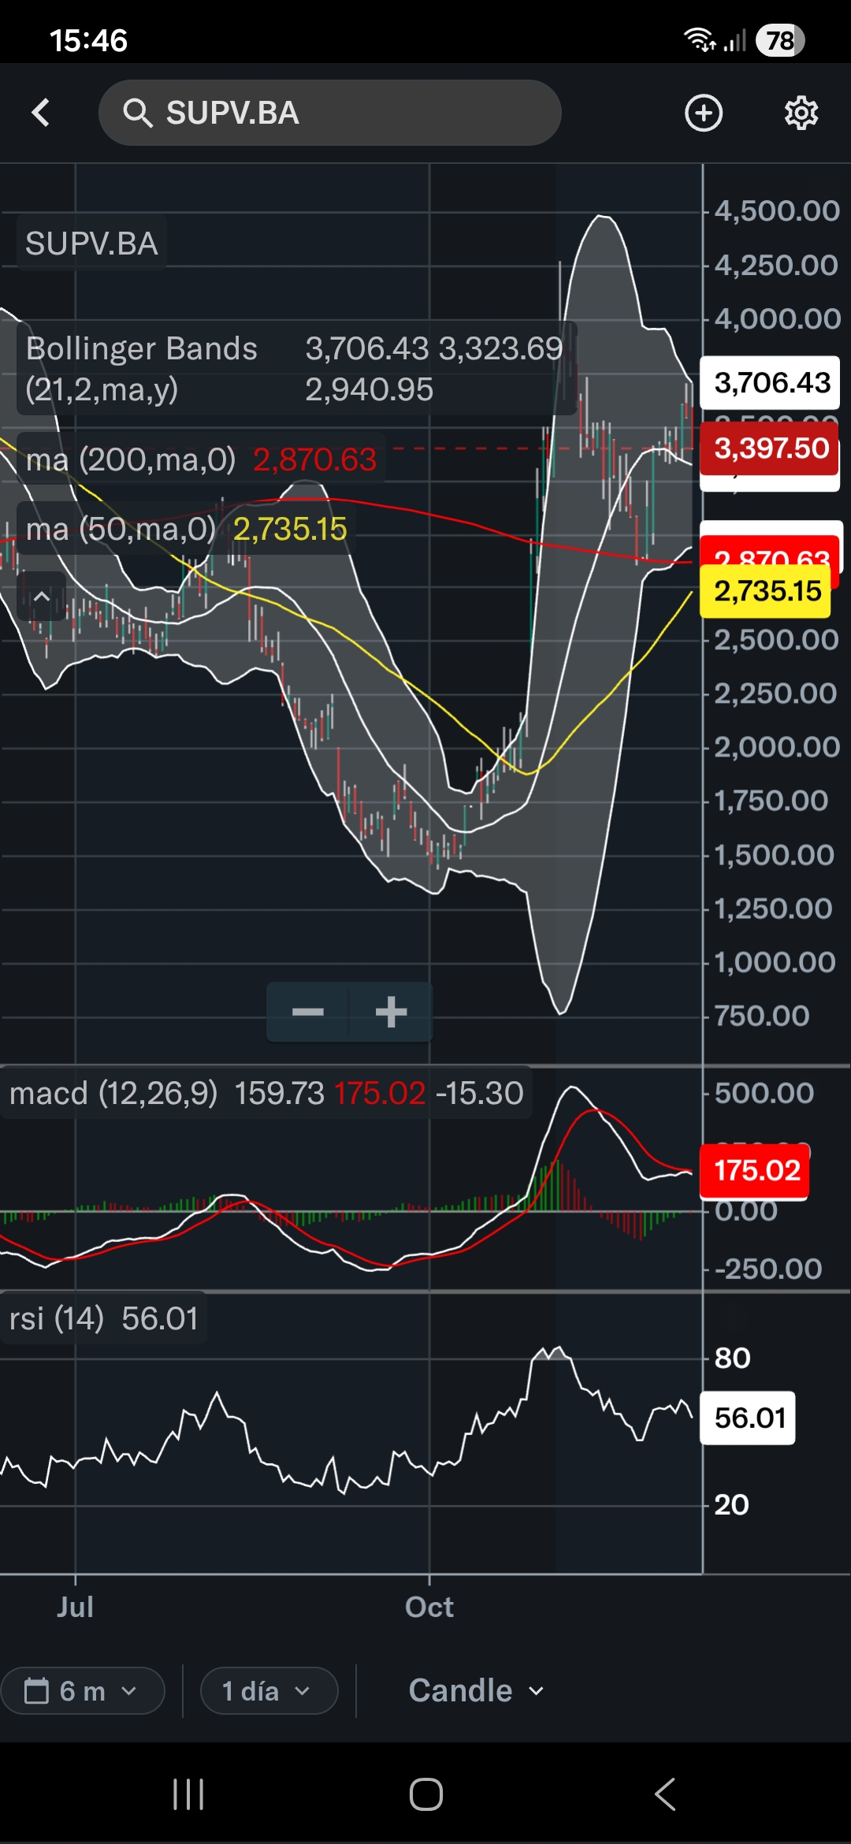Tap the back arrow in top bar
The image size is (851, 1844).
41,113
